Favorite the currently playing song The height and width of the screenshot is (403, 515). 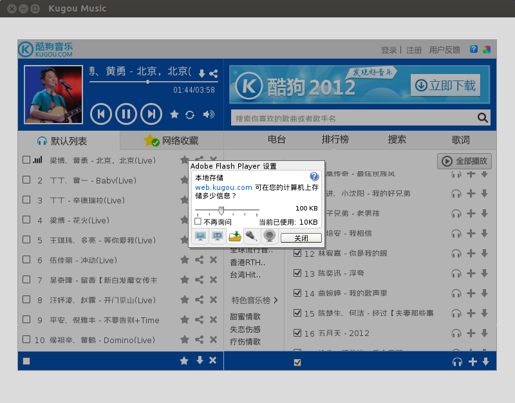174,115
